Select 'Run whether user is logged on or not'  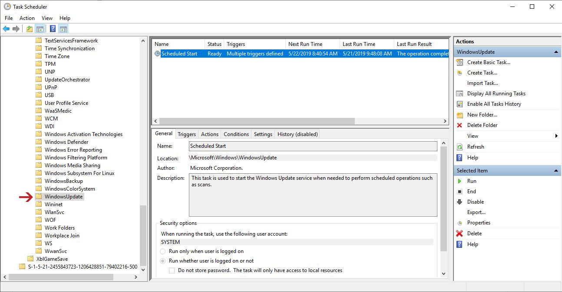[x=163, y=261]
